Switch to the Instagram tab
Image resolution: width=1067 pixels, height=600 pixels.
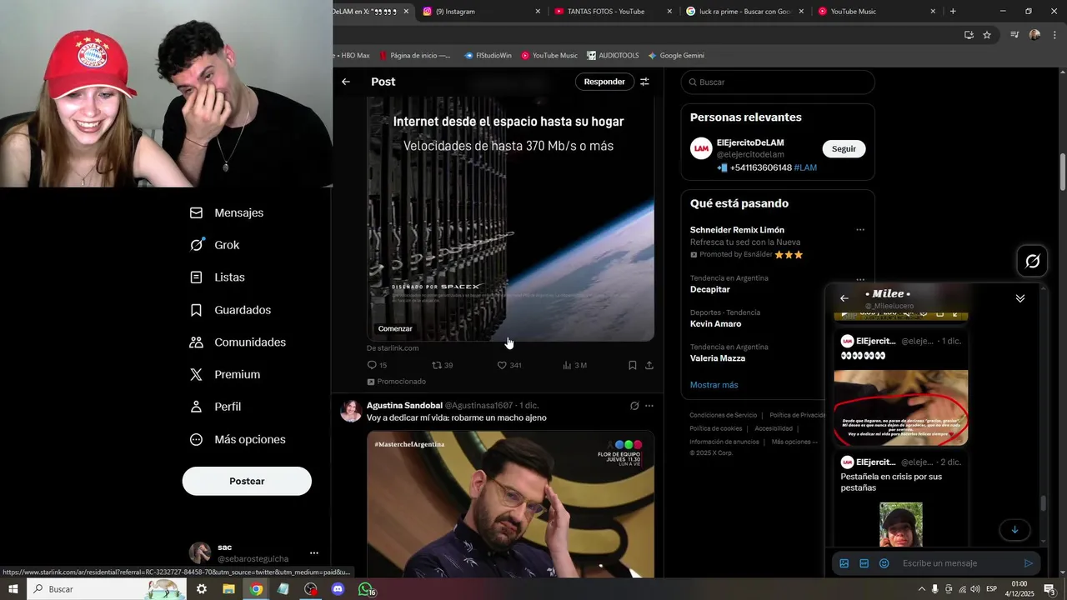[481, 12]
